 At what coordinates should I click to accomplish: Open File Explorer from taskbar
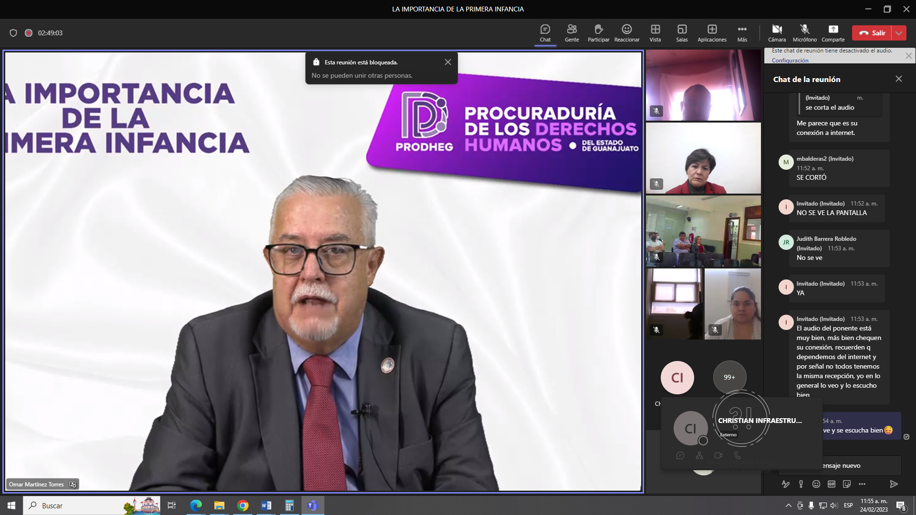coord(219,505)
